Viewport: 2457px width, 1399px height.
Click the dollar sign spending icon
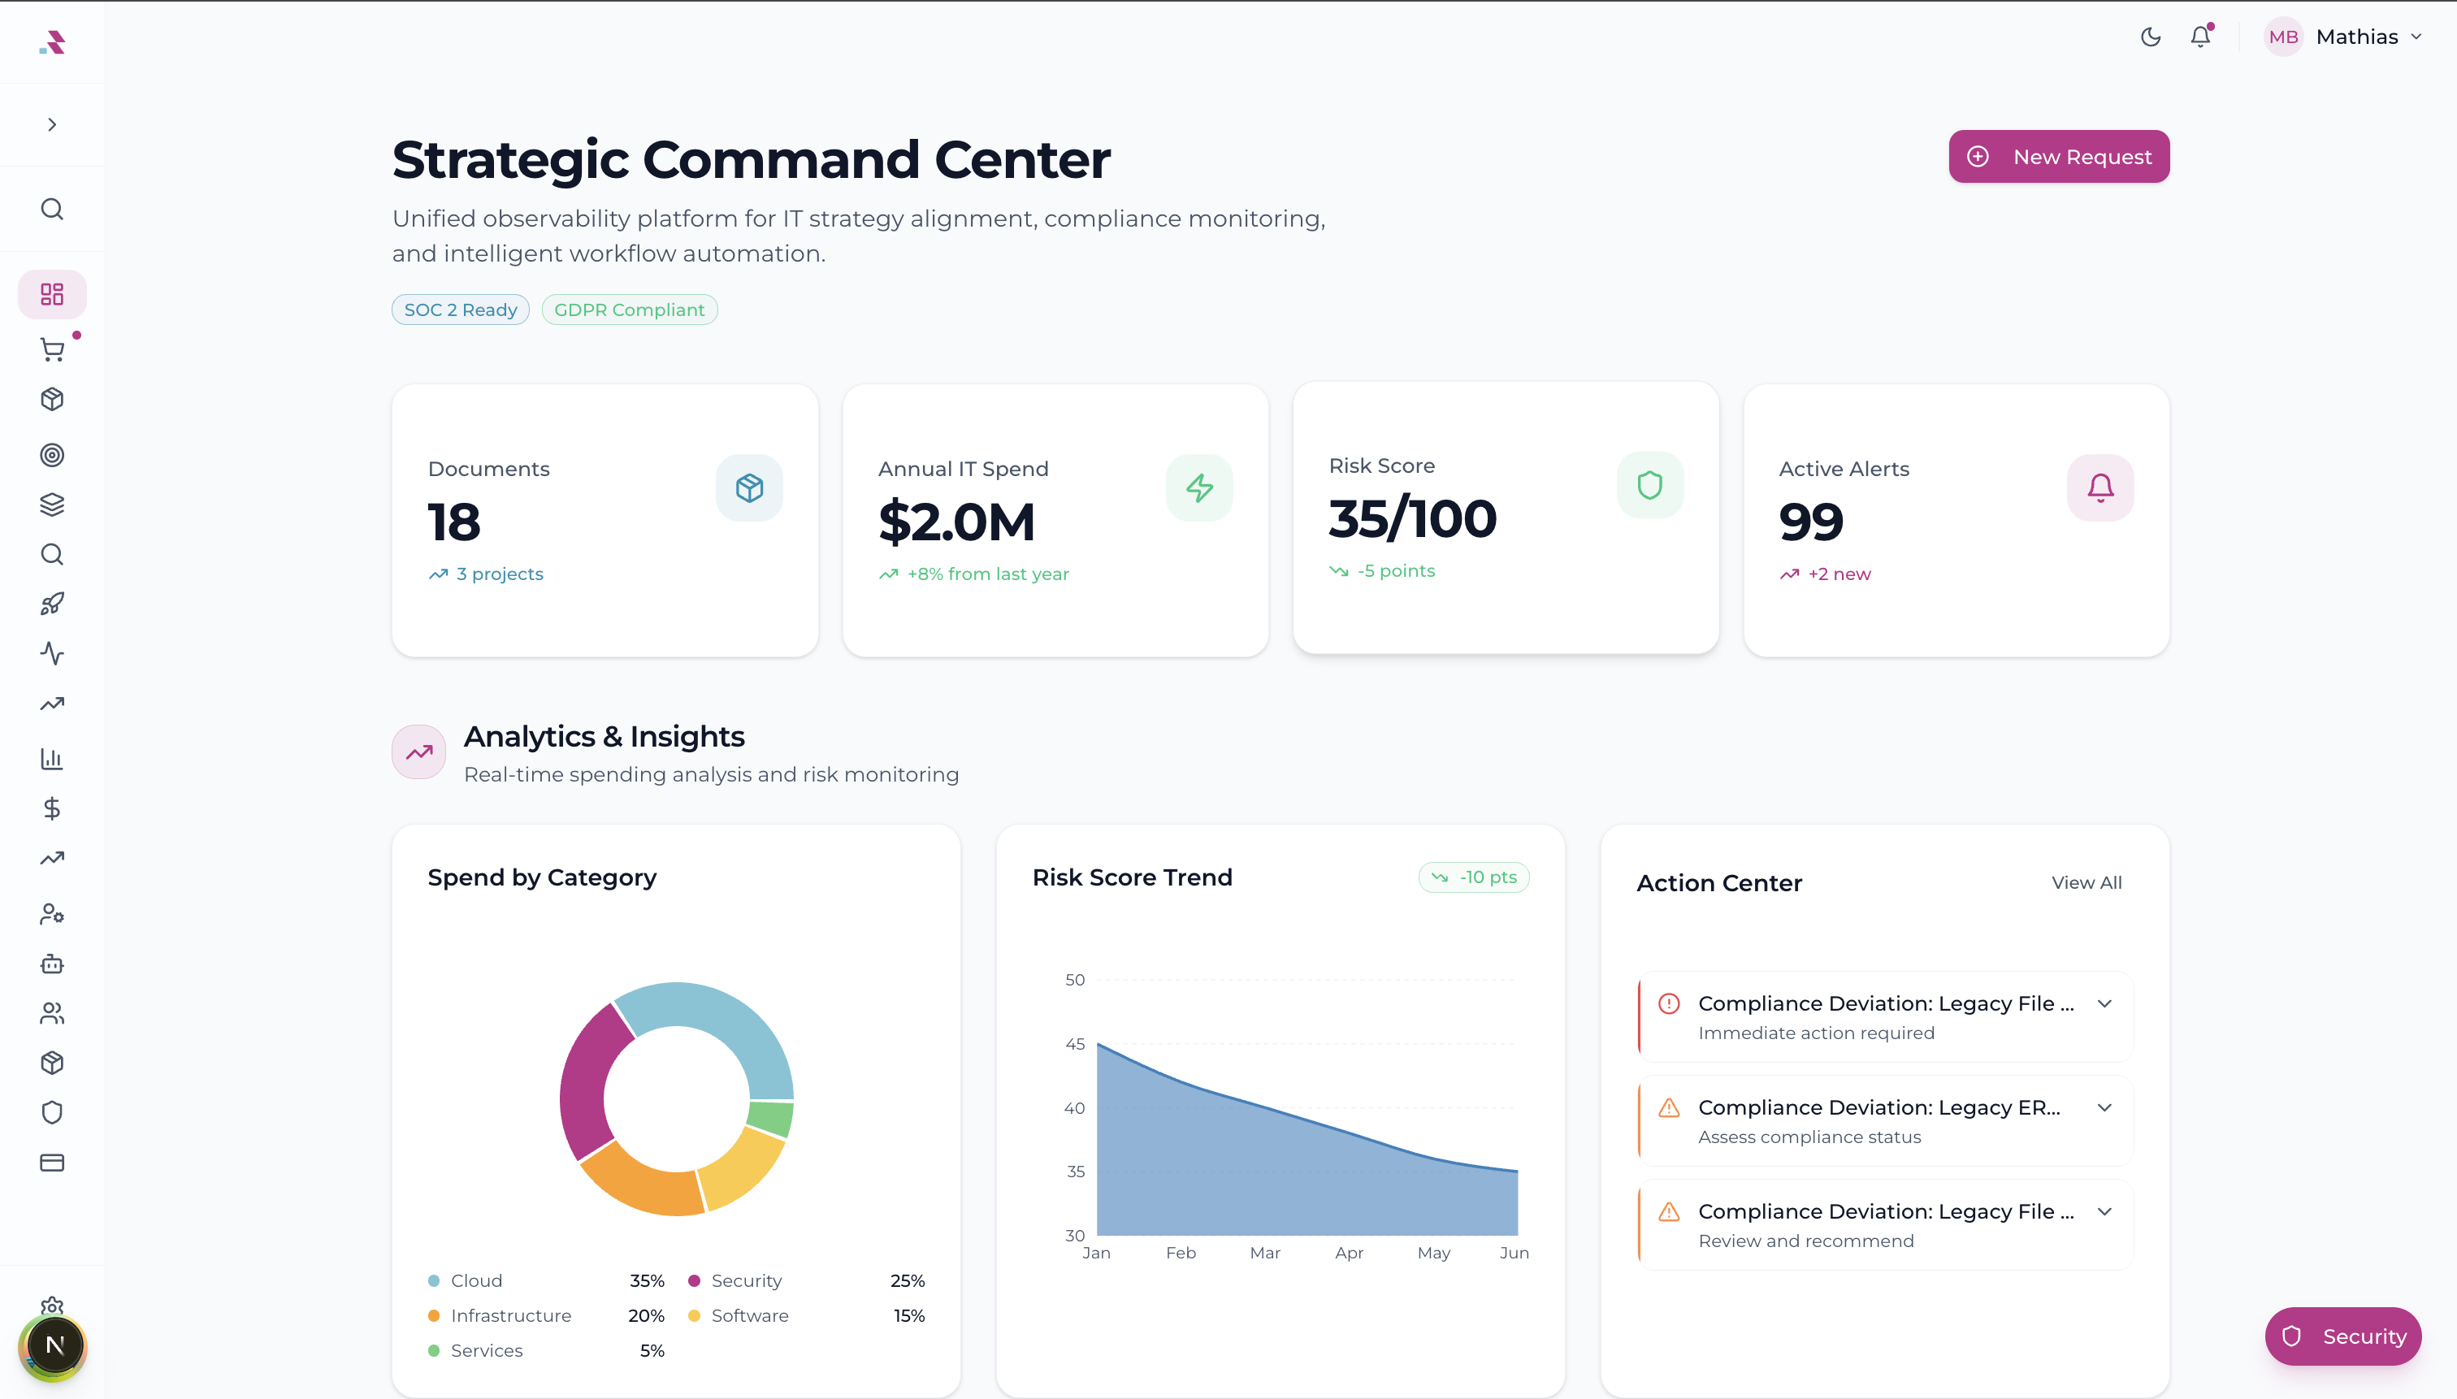click(x=52, y=808)
